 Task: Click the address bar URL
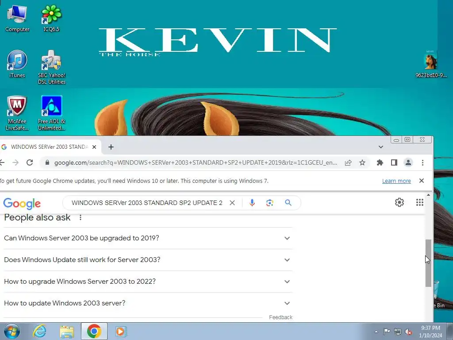click(x=196, y=162)
